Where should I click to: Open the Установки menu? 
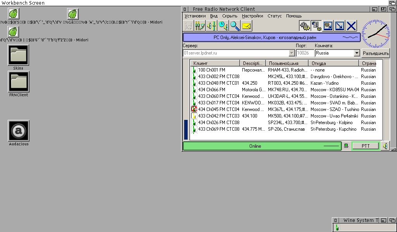pyautogui.click(x=195, y=16)
